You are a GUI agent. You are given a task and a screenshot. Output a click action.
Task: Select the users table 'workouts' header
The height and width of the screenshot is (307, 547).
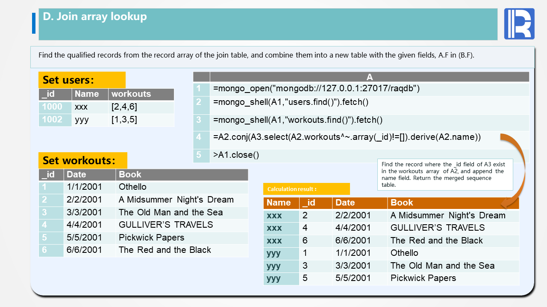[141, 94]
